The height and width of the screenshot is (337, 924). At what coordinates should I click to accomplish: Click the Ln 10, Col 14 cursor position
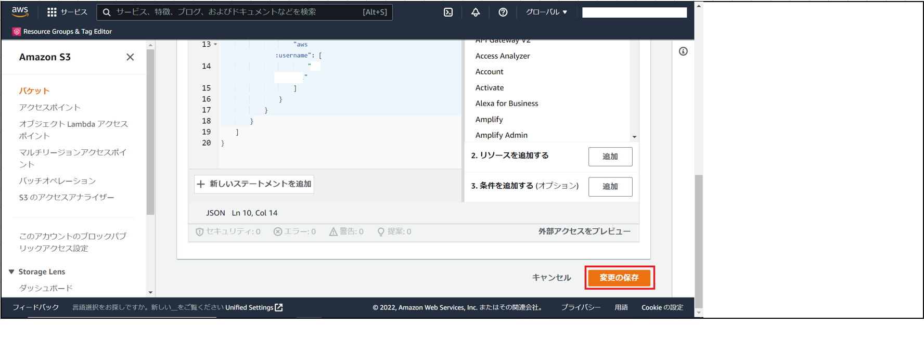coord(254,213)
